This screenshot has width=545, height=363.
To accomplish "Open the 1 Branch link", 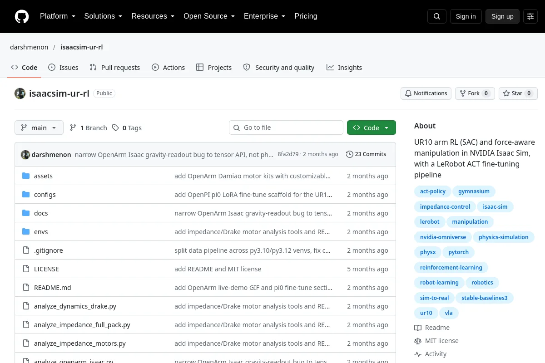I will (89, 128).
